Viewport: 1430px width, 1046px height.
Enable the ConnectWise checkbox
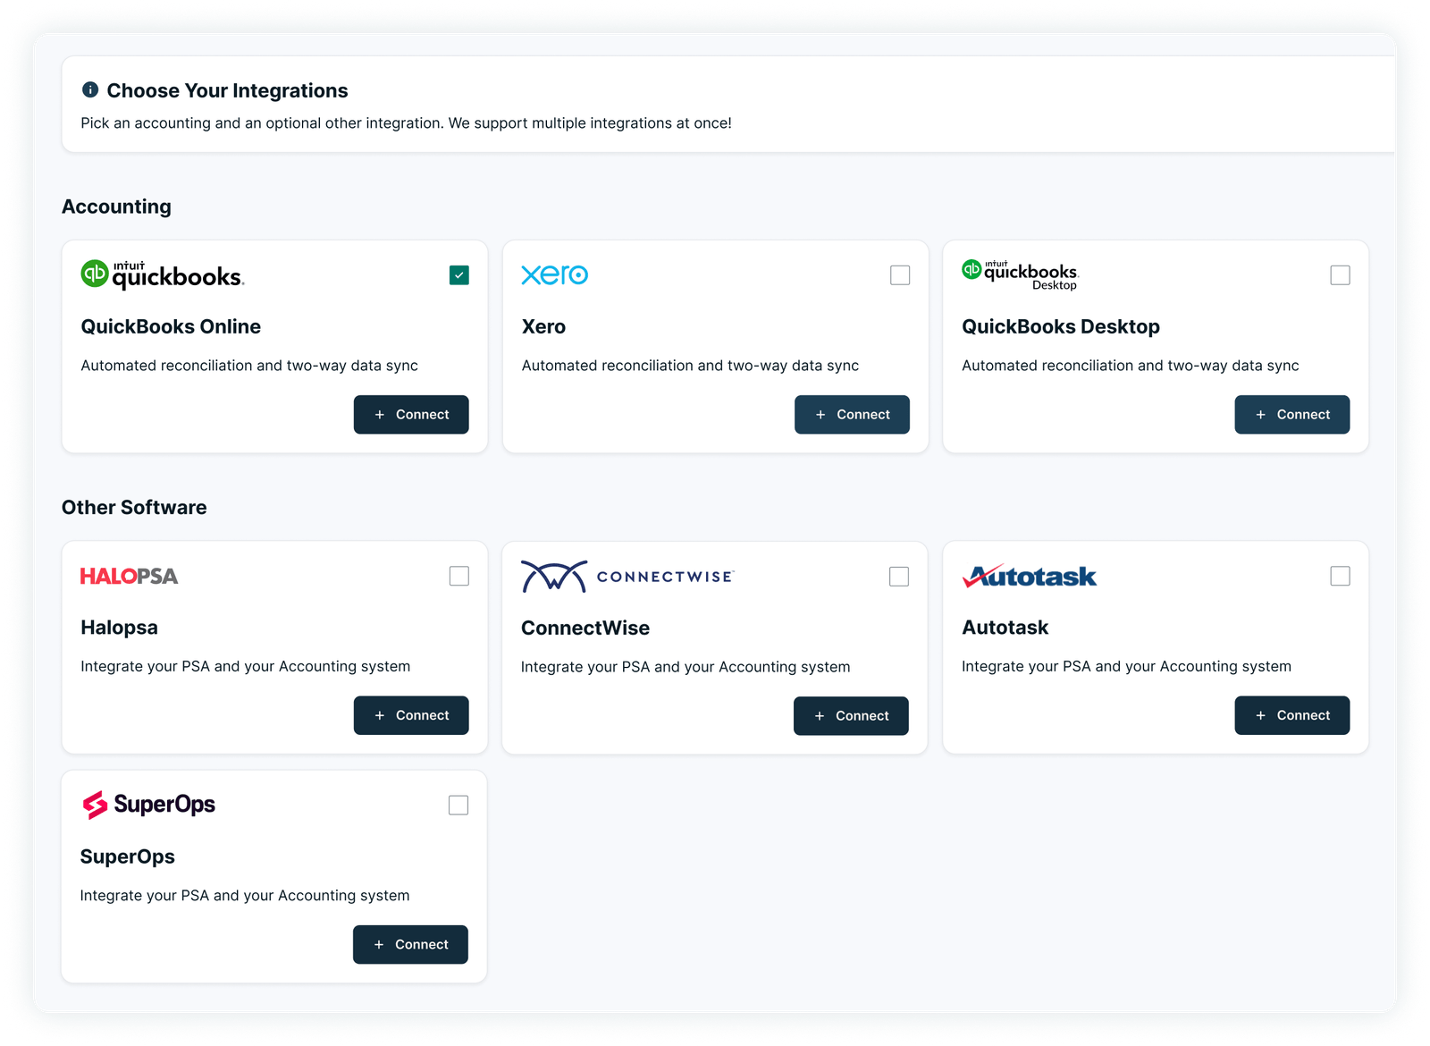pos(899,576)
